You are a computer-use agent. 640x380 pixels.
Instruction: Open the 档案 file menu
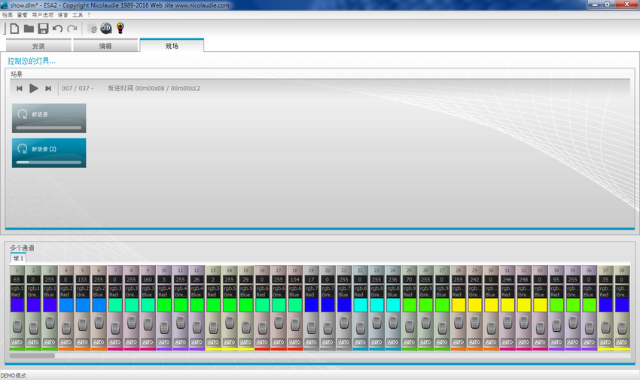(x=8, y=15)
